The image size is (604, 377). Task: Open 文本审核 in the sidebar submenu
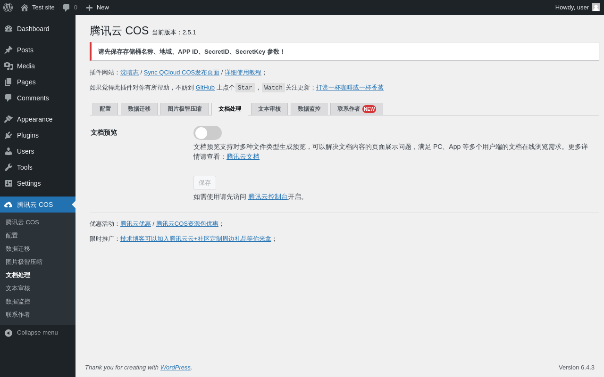[38, 288]
